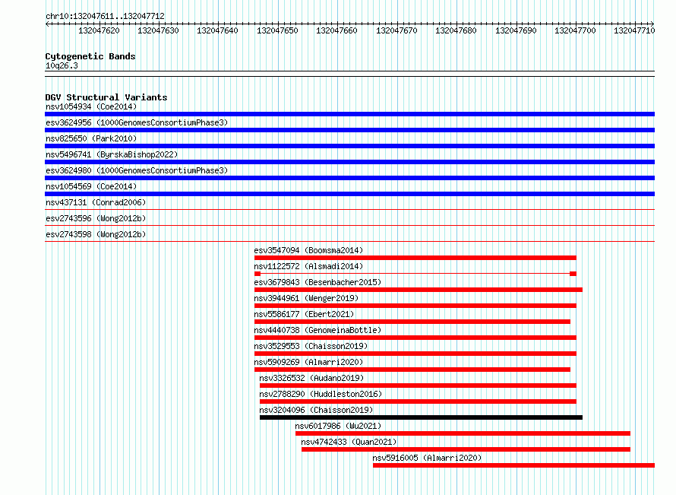Image resolution: width=676 pixels, height=495 pixels.
Task: Select the red bar under esv3547094
Action: 415,258
